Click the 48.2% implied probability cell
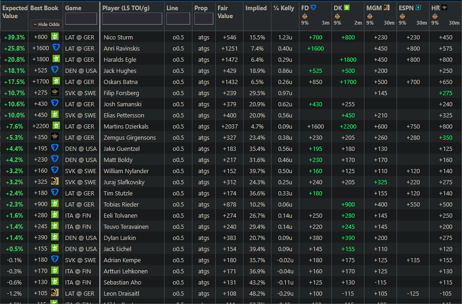This screenshot has width=462, height=304. 257,294
